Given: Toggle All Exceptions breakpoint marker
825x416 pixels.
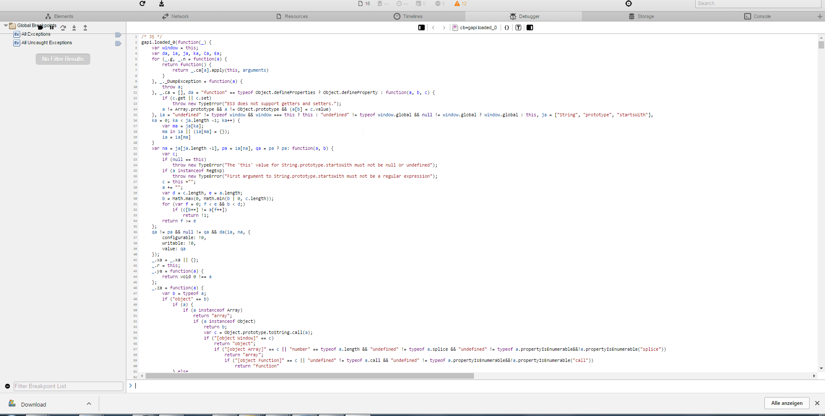Looking at the screenshot, I should click(118, 35).
